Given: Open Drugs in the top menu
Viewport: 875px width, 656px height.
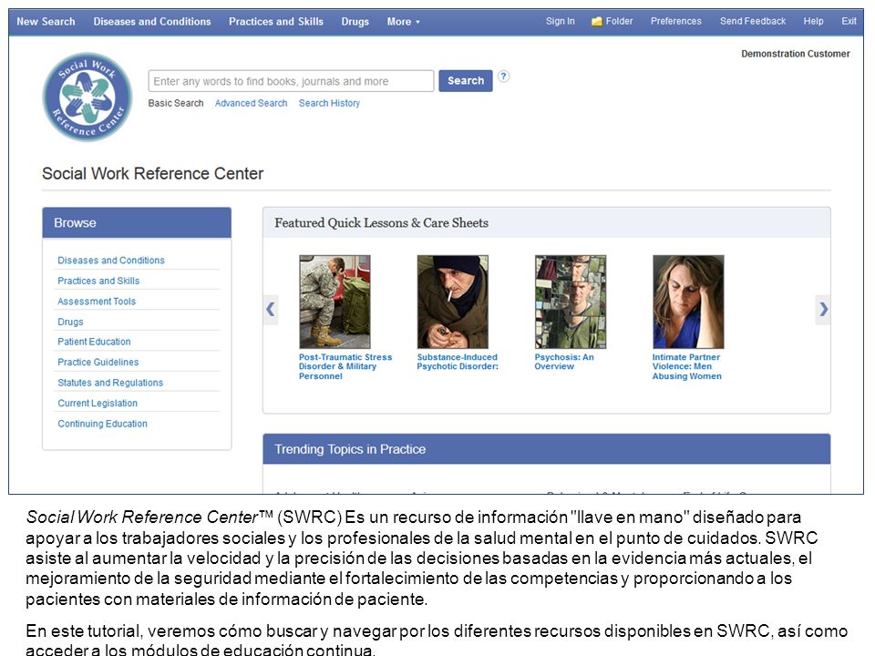Looking at the screenshot, I should pyautogui.click(x=355, y=22).
